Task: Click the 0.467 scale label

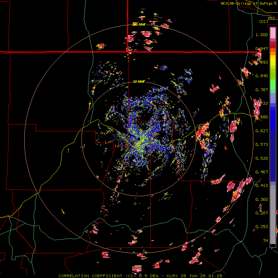Action: 262,172
